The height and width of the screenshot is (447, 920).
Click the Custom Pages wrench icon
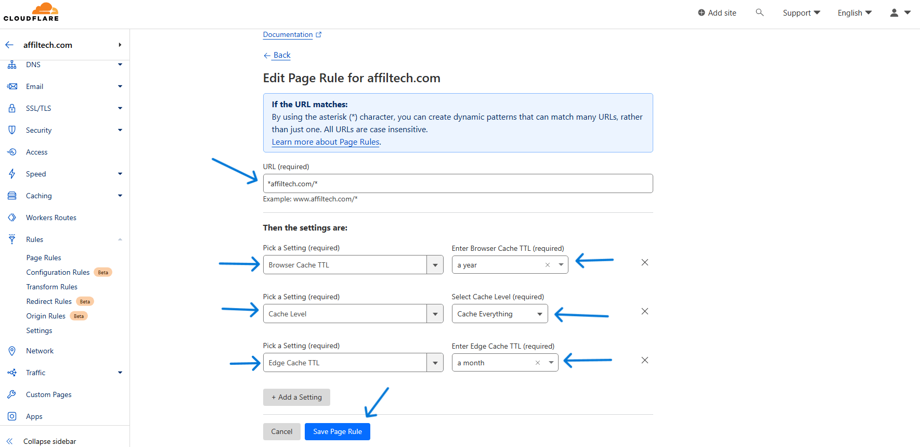pos(12,394)
